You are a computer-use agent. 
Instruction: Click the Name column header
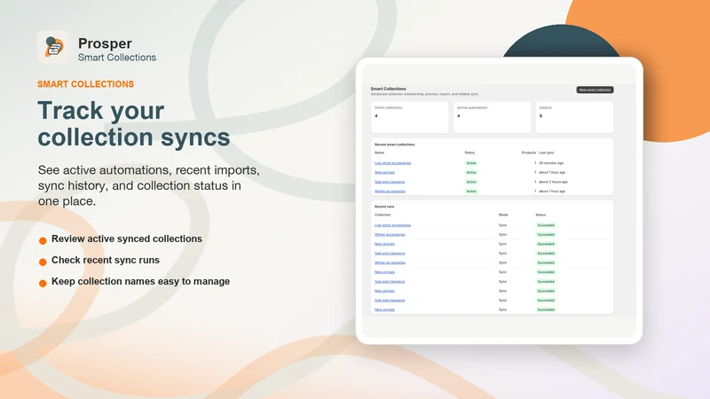click(x=380, y=153)
